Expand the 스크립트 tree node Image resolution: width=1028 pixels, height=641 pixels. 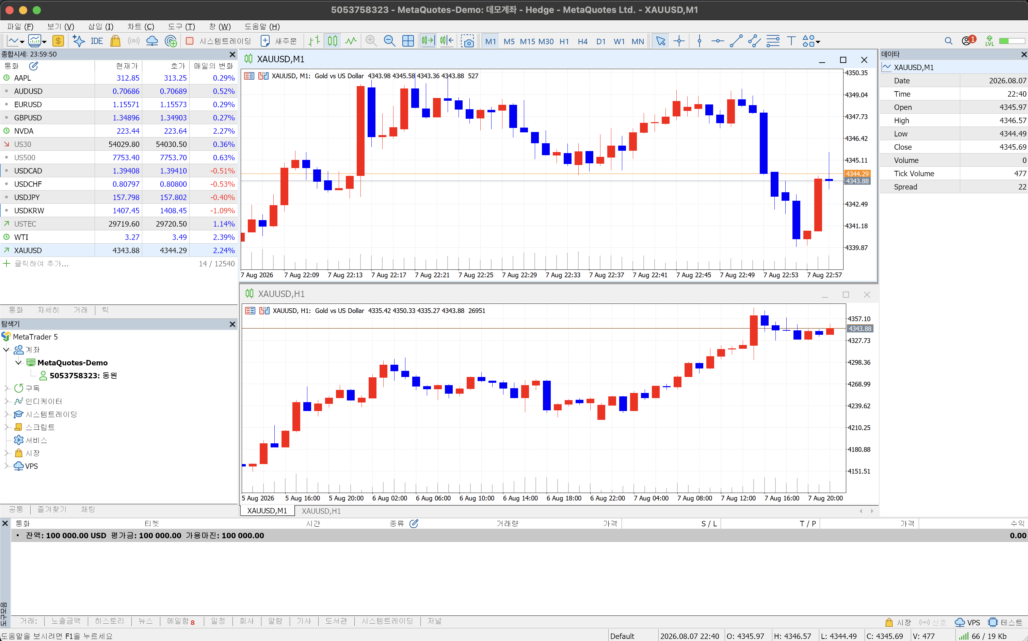coord(6,427)
